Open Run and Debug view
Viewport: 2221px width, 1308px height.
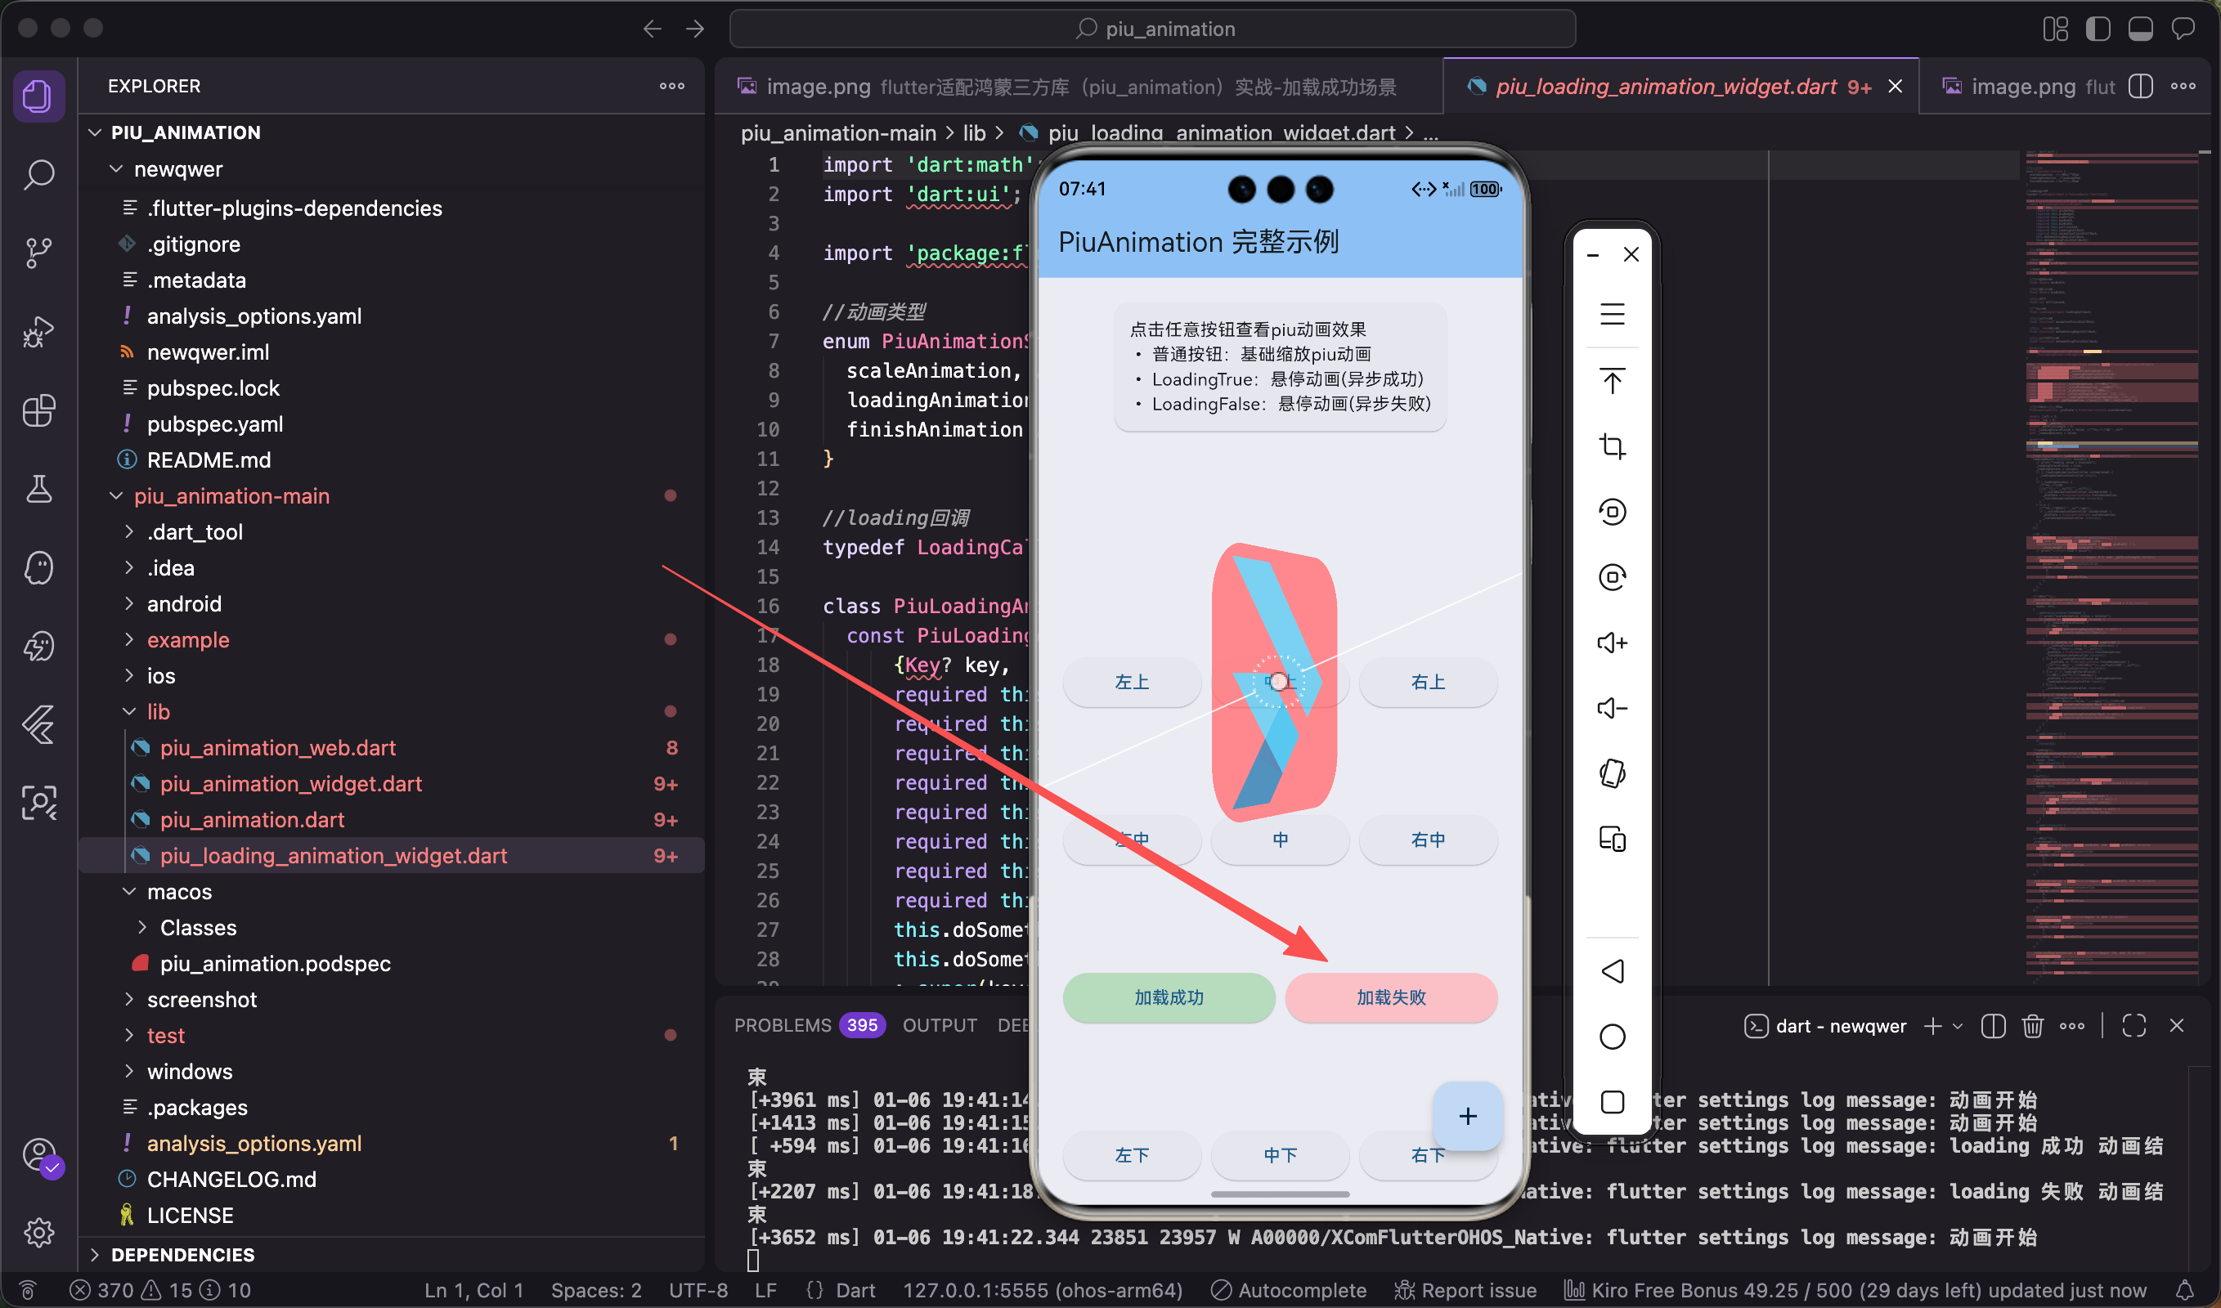[x=38, y=331]
